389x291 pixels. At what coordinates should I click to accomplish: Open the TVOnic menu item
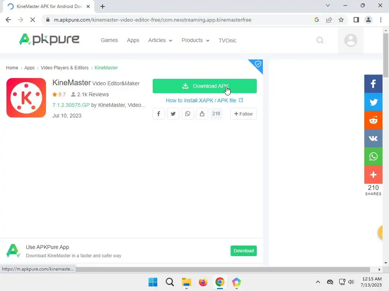(227, 40)
